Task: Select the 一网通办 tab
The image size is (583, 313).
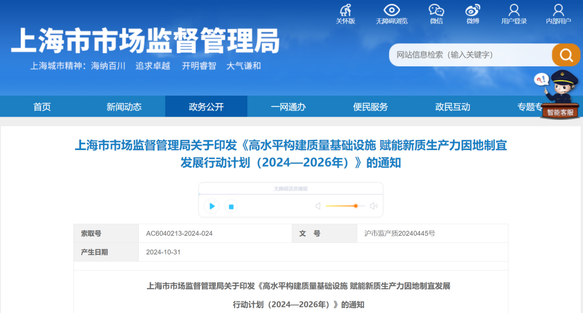Action: pyautogui.click(x=288, y=106)
